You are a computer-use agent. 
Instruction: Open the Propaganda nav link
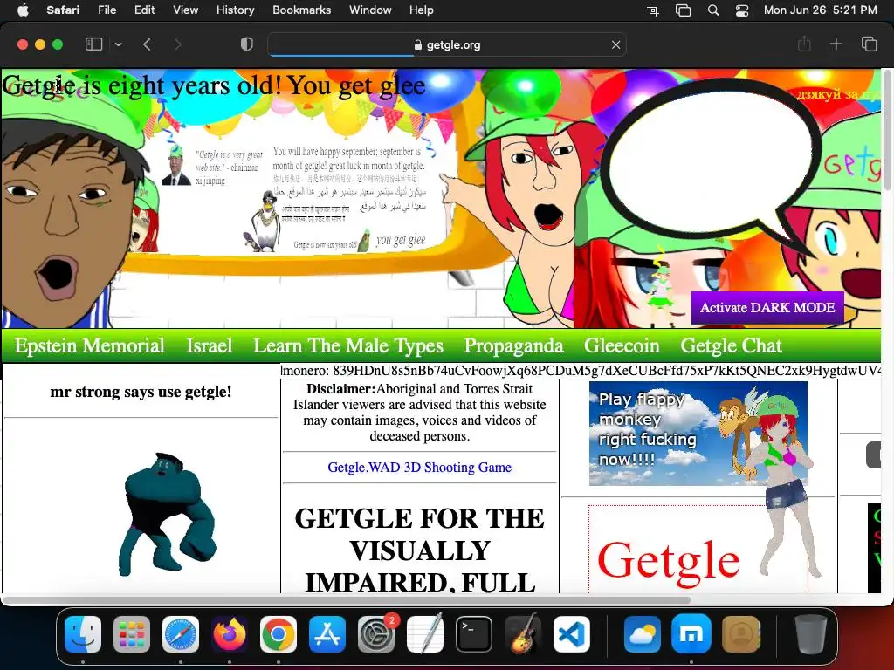click(513, 345)
